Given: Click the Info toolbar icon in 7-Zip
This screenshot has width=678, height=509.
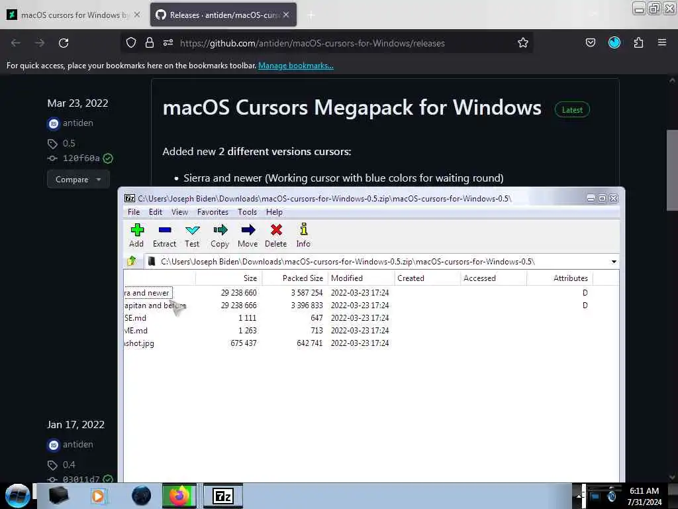Looking at the screenshot, I should pos(303,235).
